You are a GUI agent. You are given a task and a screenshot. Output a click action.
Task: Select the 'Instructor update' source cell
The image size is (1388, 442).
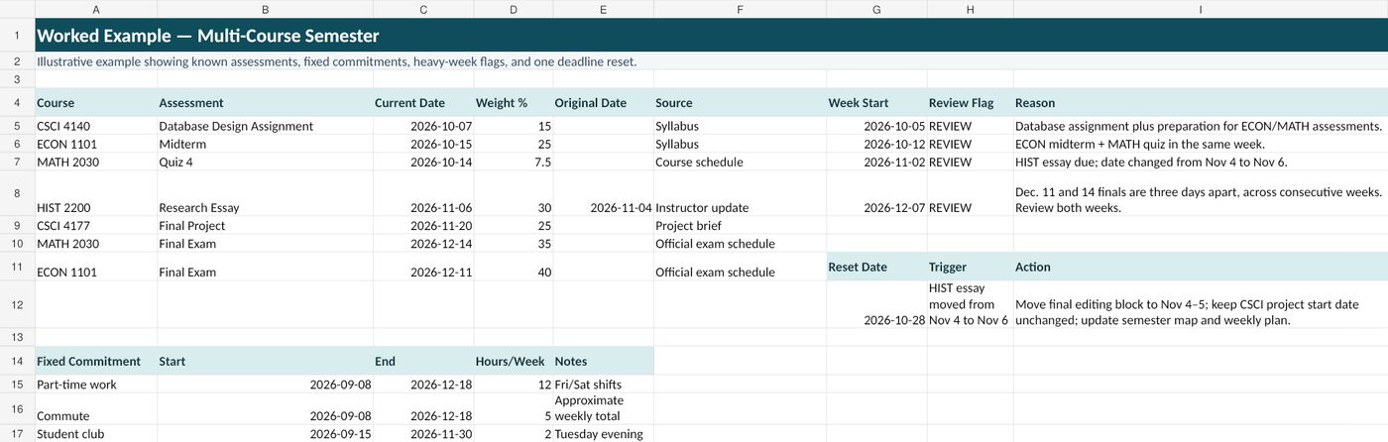[740, 193]
